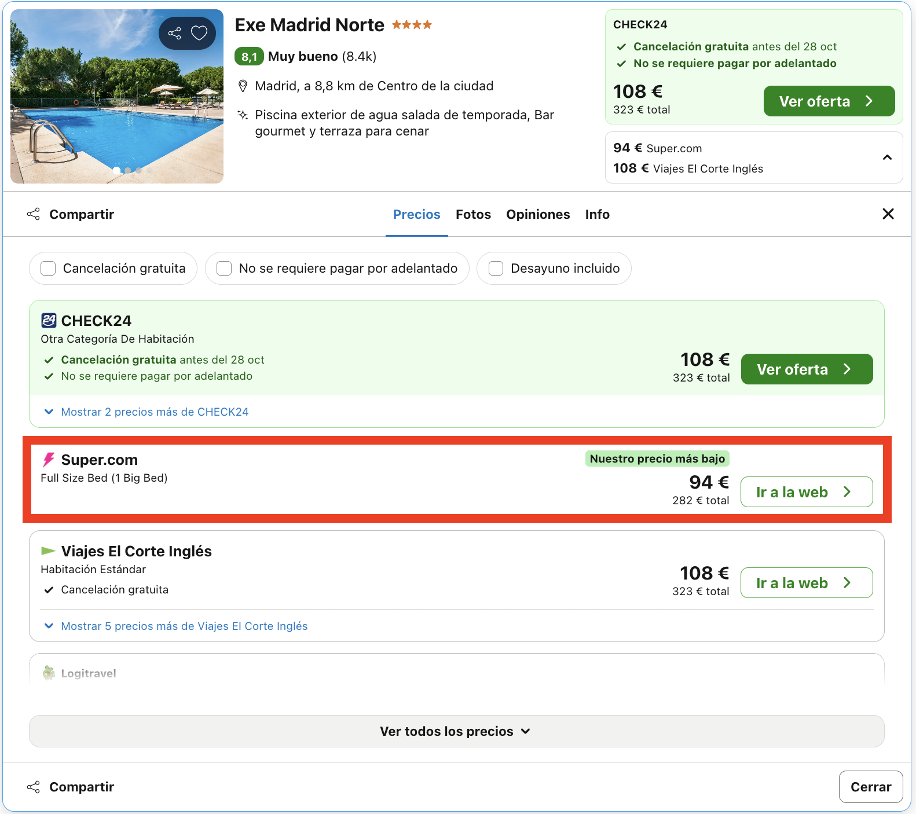This screenshot has height=814, width=916.
Task: Click the 108 € Viajes El Corte Inglés summary price
Action: [x=688, y=168]
